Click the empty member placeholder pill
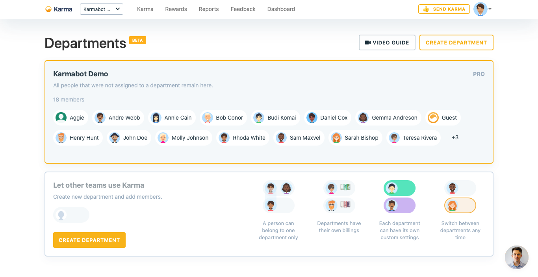Viewport: 538px width, 277px height. coord(71,215)
